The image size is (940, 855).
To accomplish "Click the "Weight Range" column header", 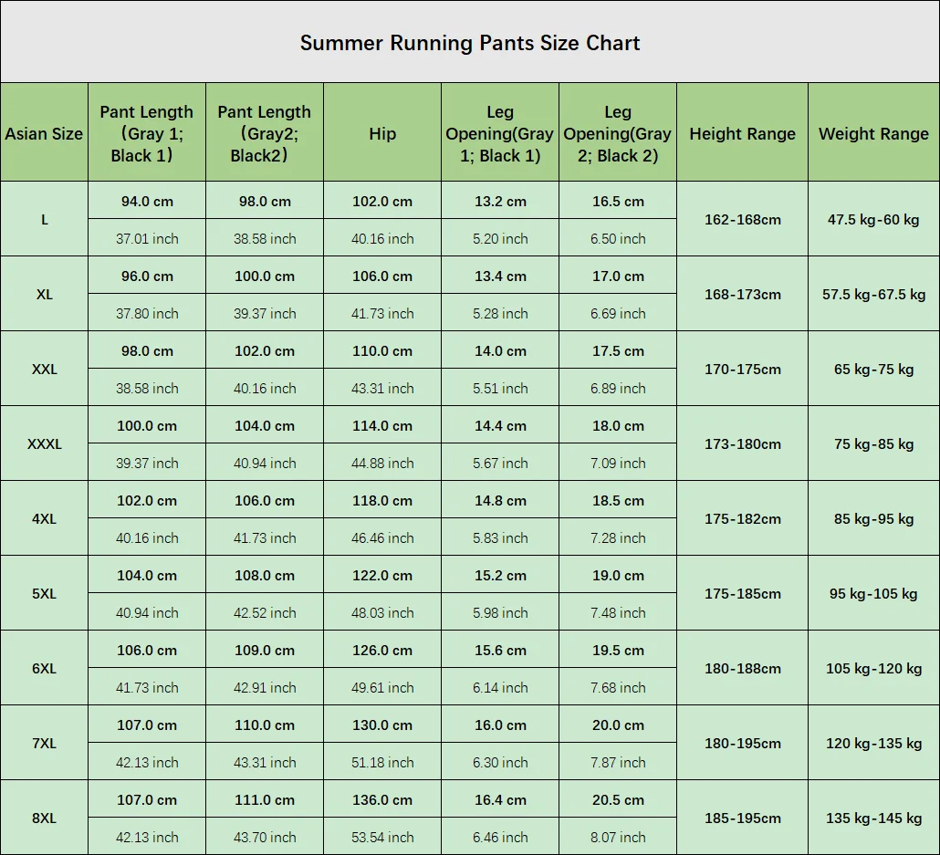I will coord(873,134).
